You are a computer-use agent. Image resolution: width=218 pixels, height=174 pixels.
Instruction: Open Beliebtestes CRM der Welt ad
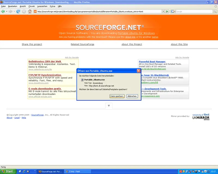(x=45, y=61)
